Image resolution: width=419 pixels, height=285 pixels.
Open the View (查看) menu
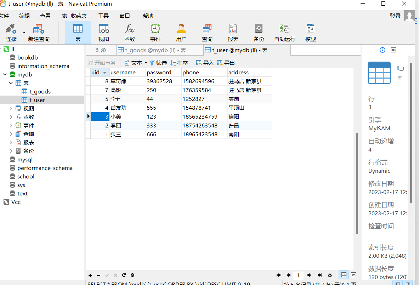[45, 16]
